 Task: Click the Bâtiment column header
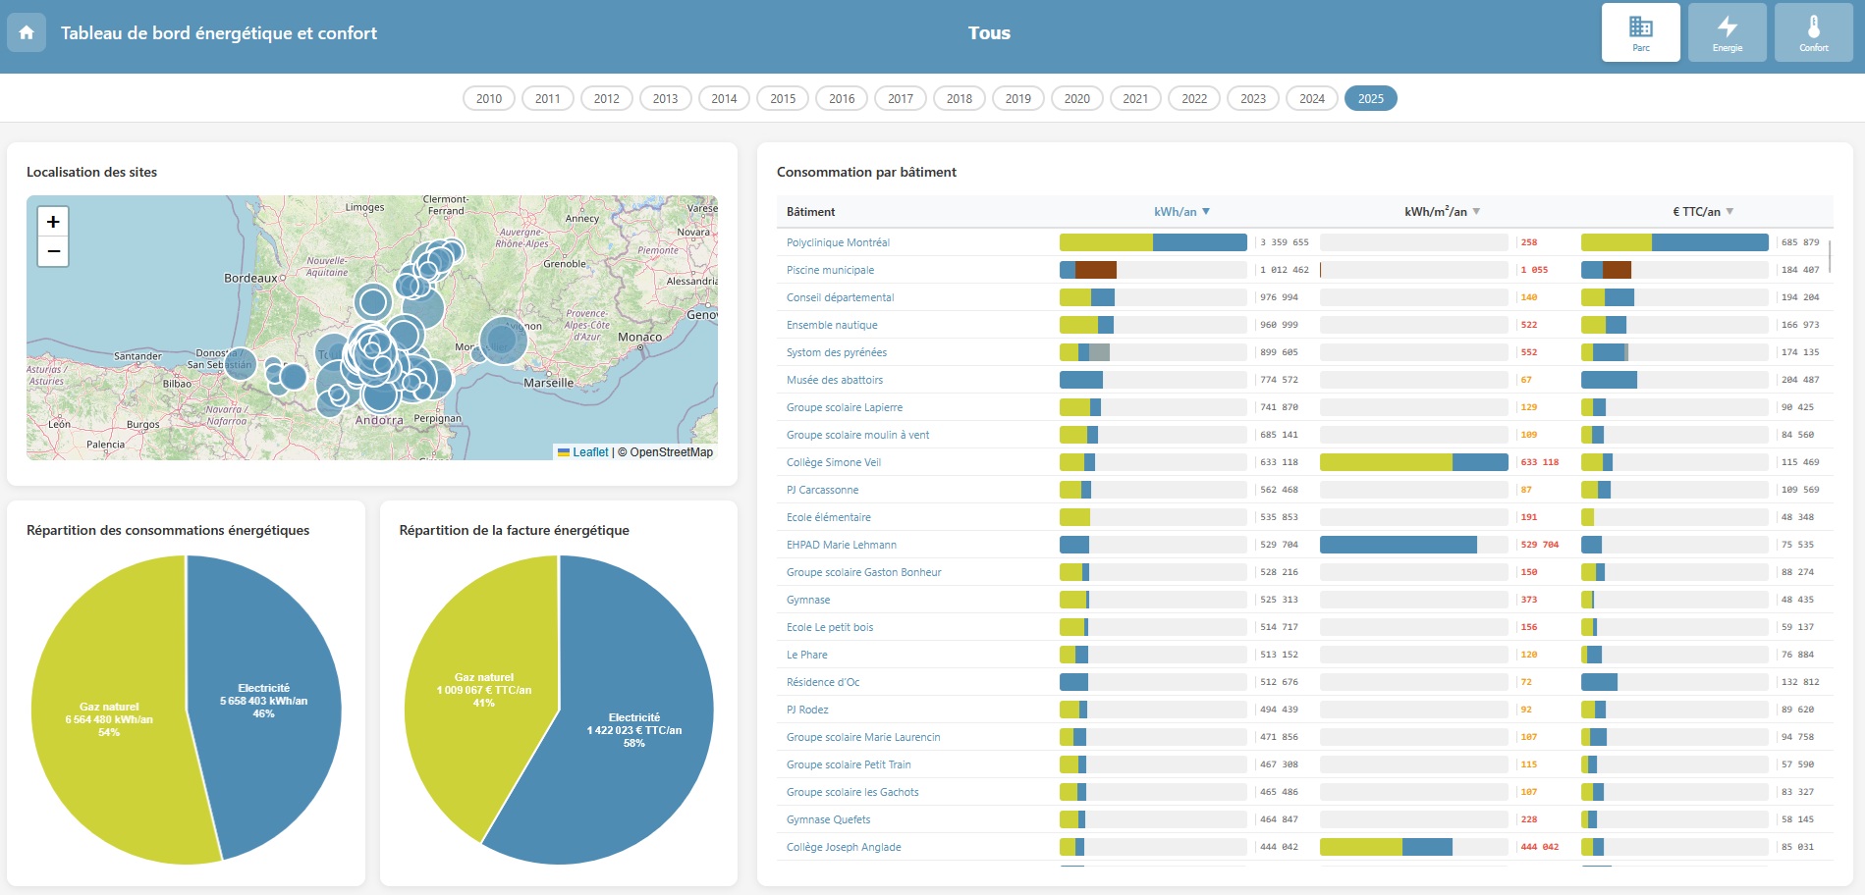tap(810, 212)
